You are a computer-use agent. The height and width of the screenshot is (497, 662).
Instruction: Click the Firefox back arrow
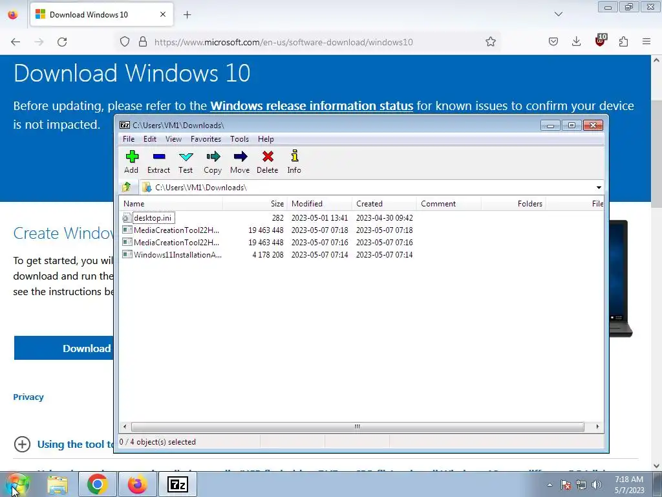[x=16, y=42]
